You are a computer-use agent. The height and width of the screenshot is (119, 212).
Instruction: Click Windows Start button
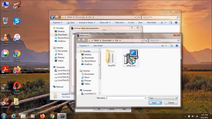pyautogui.click(x=4, y=116)
